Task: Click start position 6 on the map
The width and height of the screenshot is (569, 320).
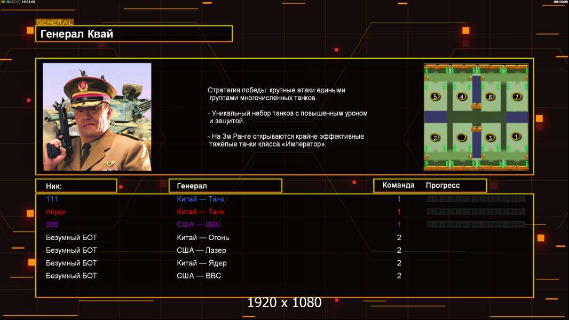Action: (490, 97)
